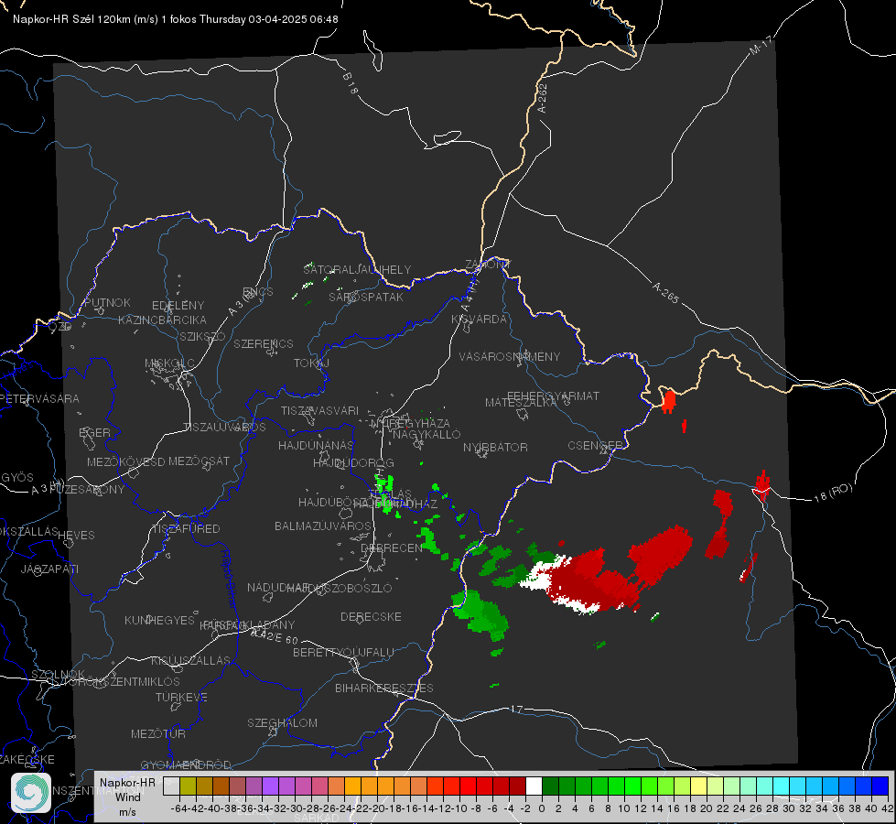Click the JÁSZAPÁTI label
896x824 pixels.
49,569
